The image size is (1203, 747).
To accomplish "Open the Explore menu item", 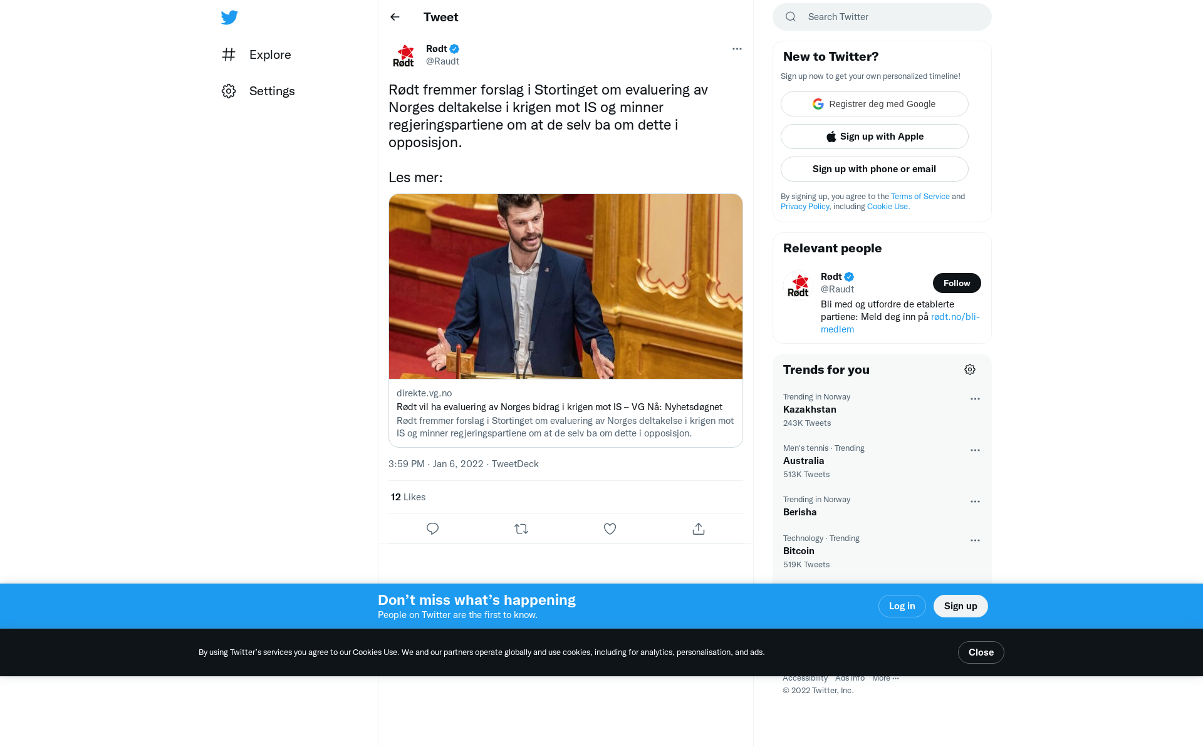I will (x=256, y=54).
